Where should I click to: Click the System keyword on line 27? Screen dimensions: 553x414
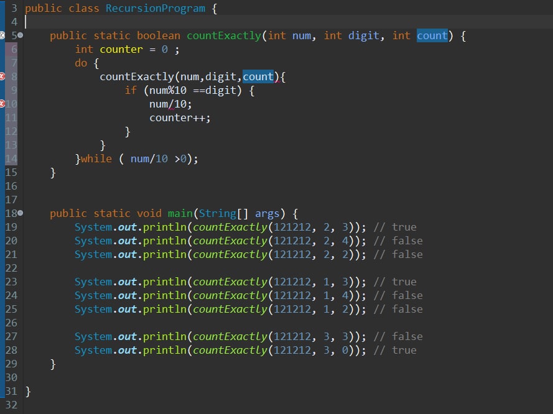[x=93, y=336]
